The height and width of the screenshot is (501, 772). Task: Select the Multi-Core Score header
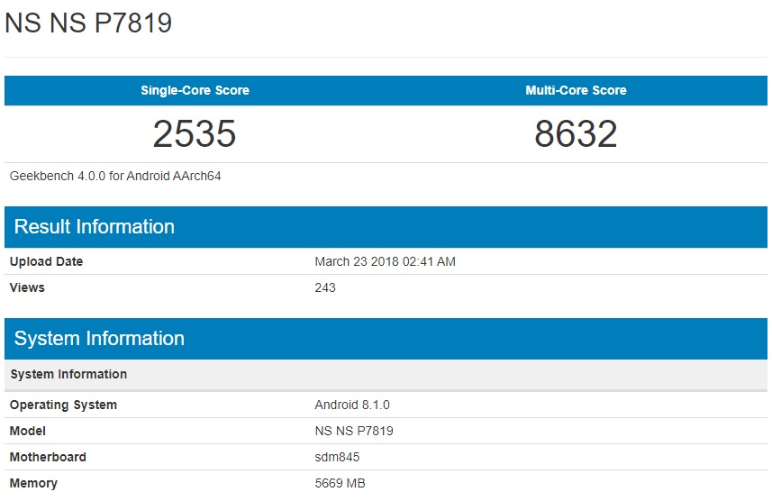pos(576,90)
